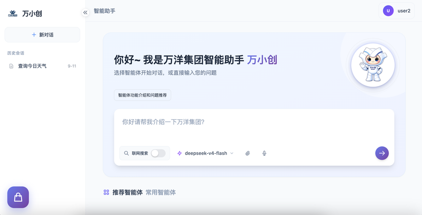Viewport: 422px width, 215px height.
Task: Open the deepseek-v4-flash model dropdown
Action: (x=205, y=153)
